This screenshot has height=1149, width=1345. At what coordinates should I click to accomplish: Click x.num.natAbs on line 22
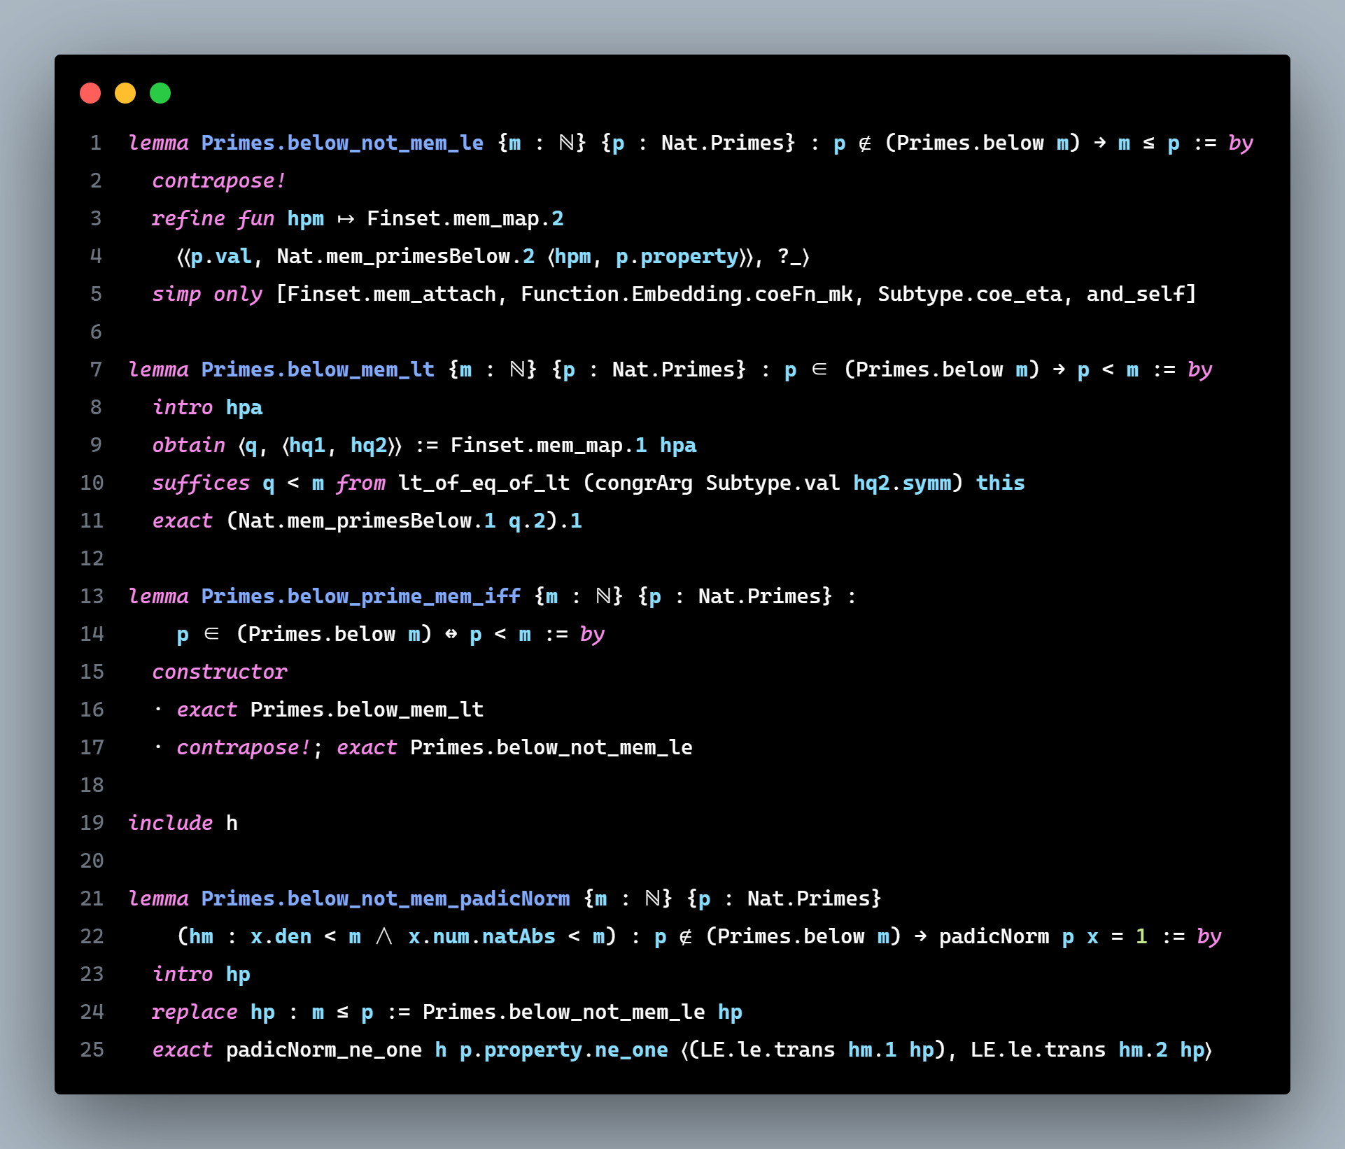point(482,937)
